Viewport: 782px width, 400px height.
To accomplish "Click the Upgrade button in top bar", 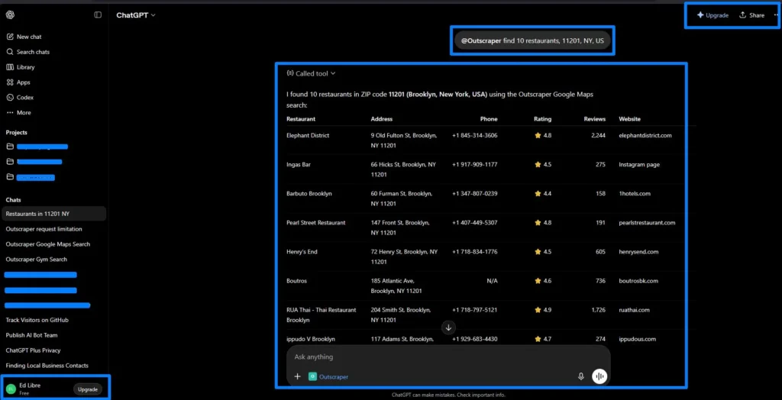I will pyautogui.click(x=713, y=15).
